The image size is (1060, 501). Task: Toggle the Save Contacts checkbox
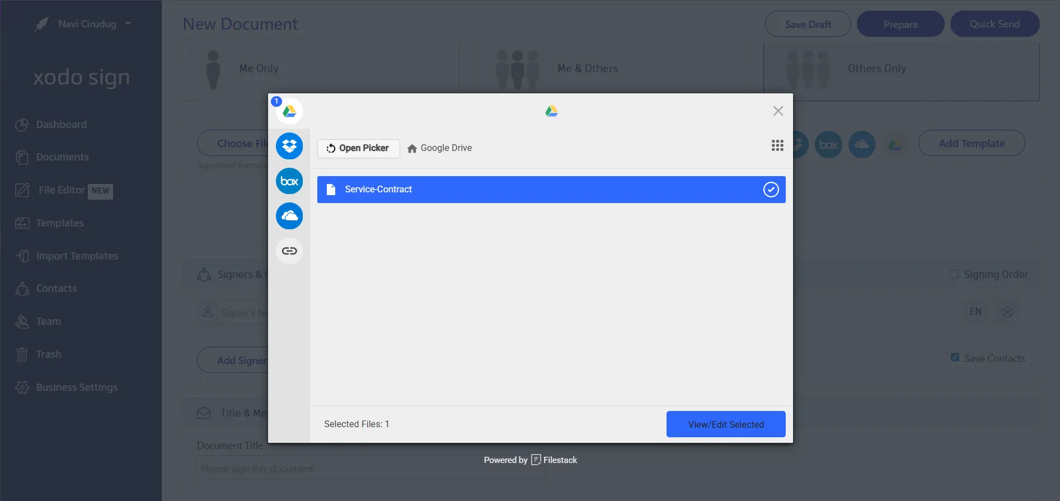point(955,357)
